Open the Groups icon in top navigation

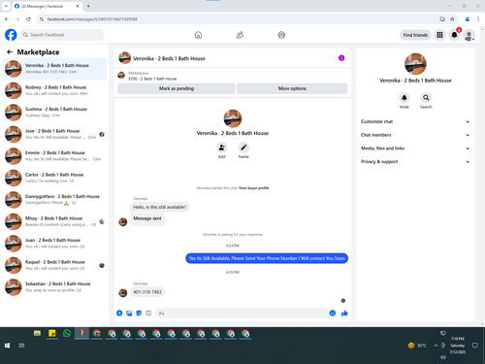(x=281, y=35)
